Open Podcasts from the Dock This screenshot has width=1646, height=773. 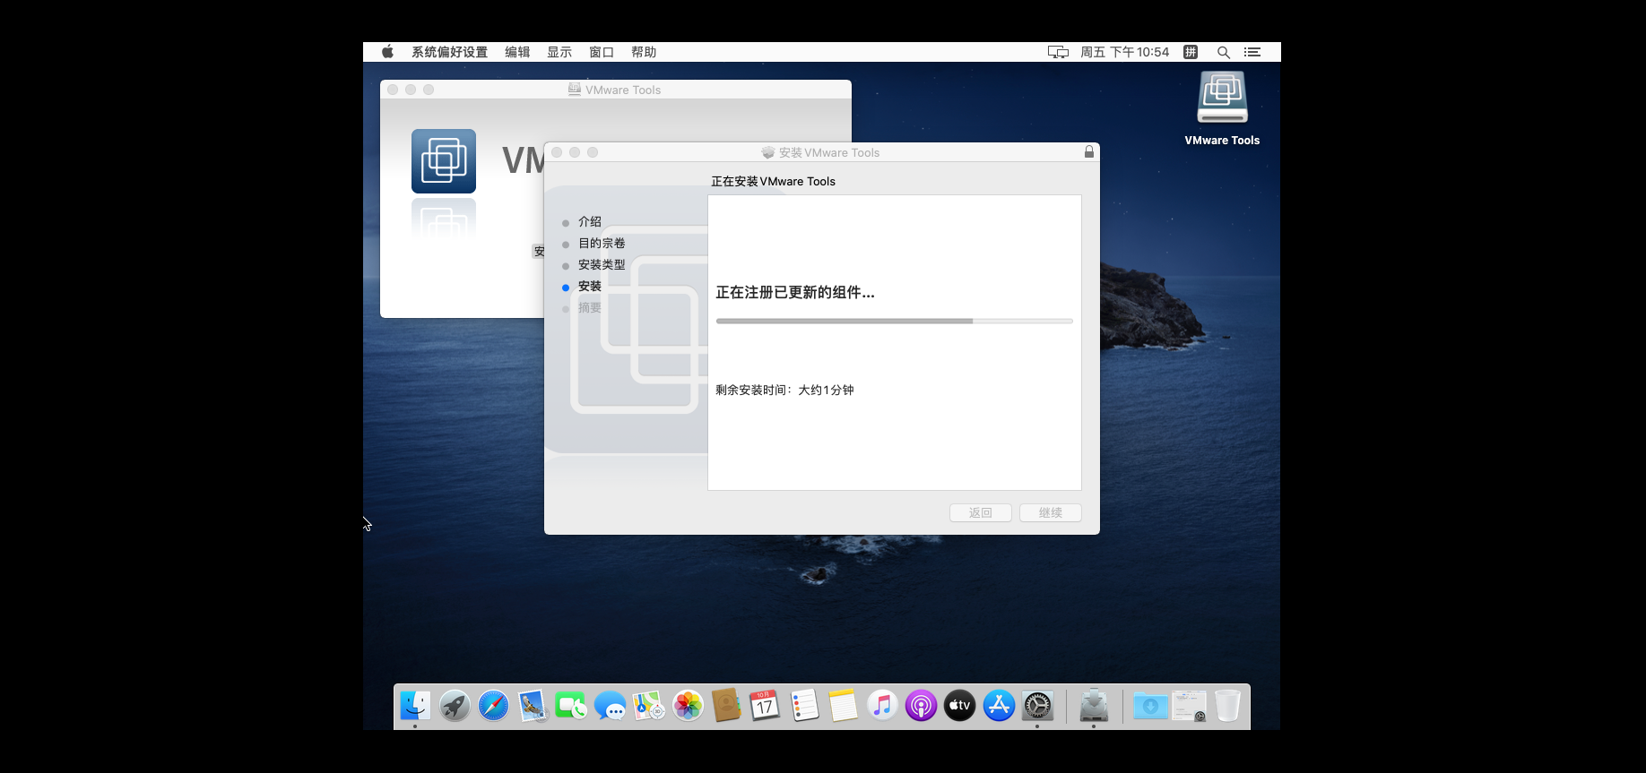pyautogui.click(x=921, y=706)
